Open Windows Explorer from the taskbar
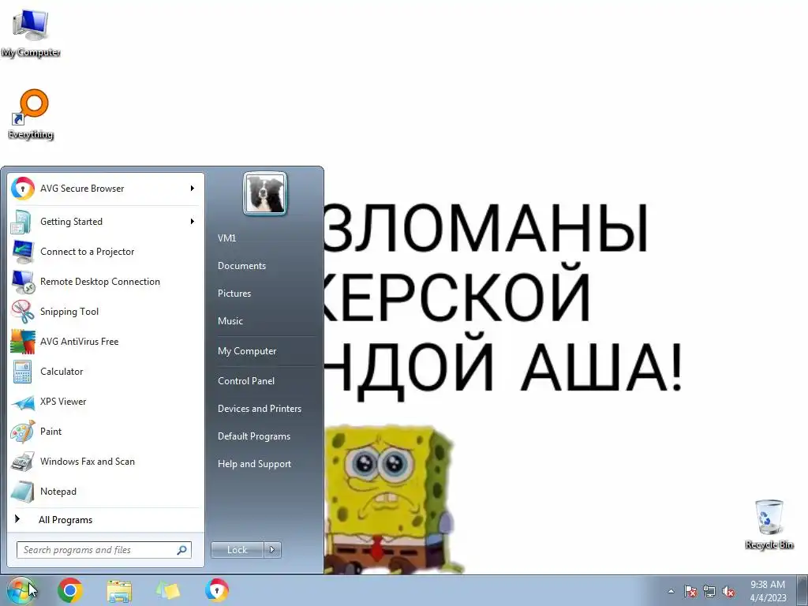808x606 pixels. tap(119, 590)
